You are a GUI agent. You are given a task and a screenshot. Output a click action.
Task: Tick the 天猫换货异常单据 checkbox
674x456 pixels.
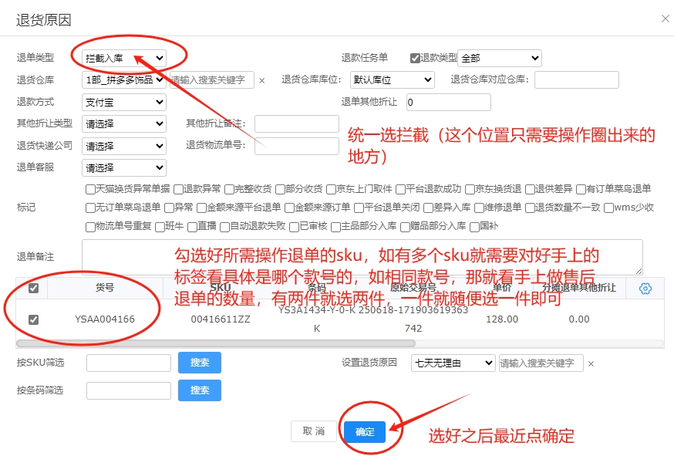click(x=90, y=188)
